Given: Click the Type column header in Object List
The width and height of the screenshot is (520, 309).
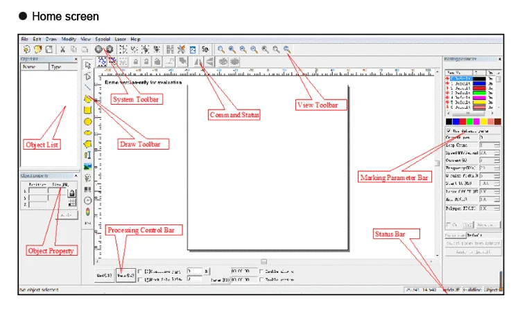Looking at the screenshot, I should tap(63, 67).
